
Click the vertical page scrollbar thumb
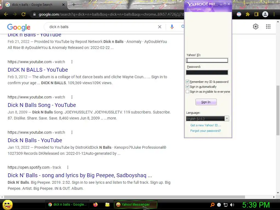278,110
